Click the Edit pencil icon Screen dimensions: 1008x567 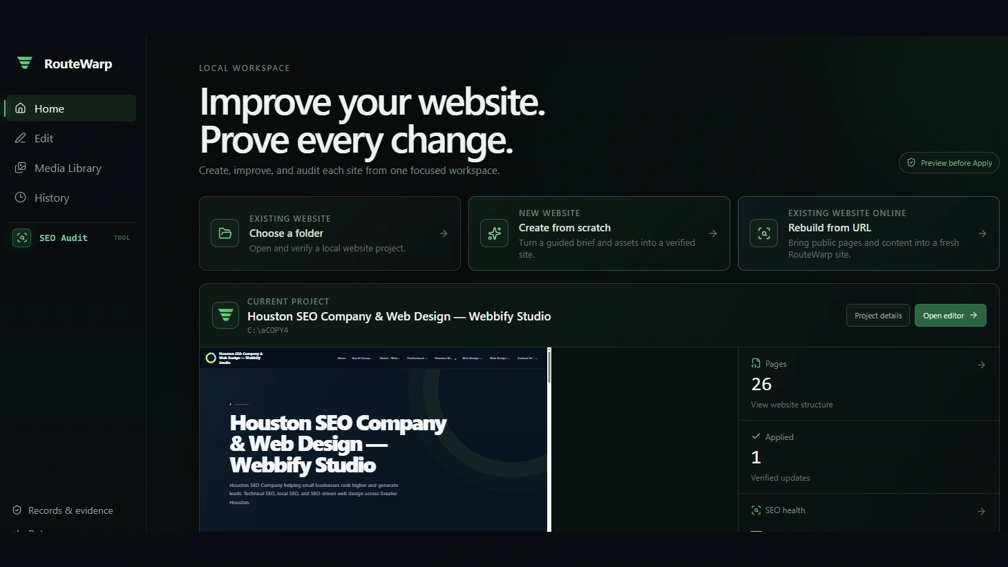[21, 138]
